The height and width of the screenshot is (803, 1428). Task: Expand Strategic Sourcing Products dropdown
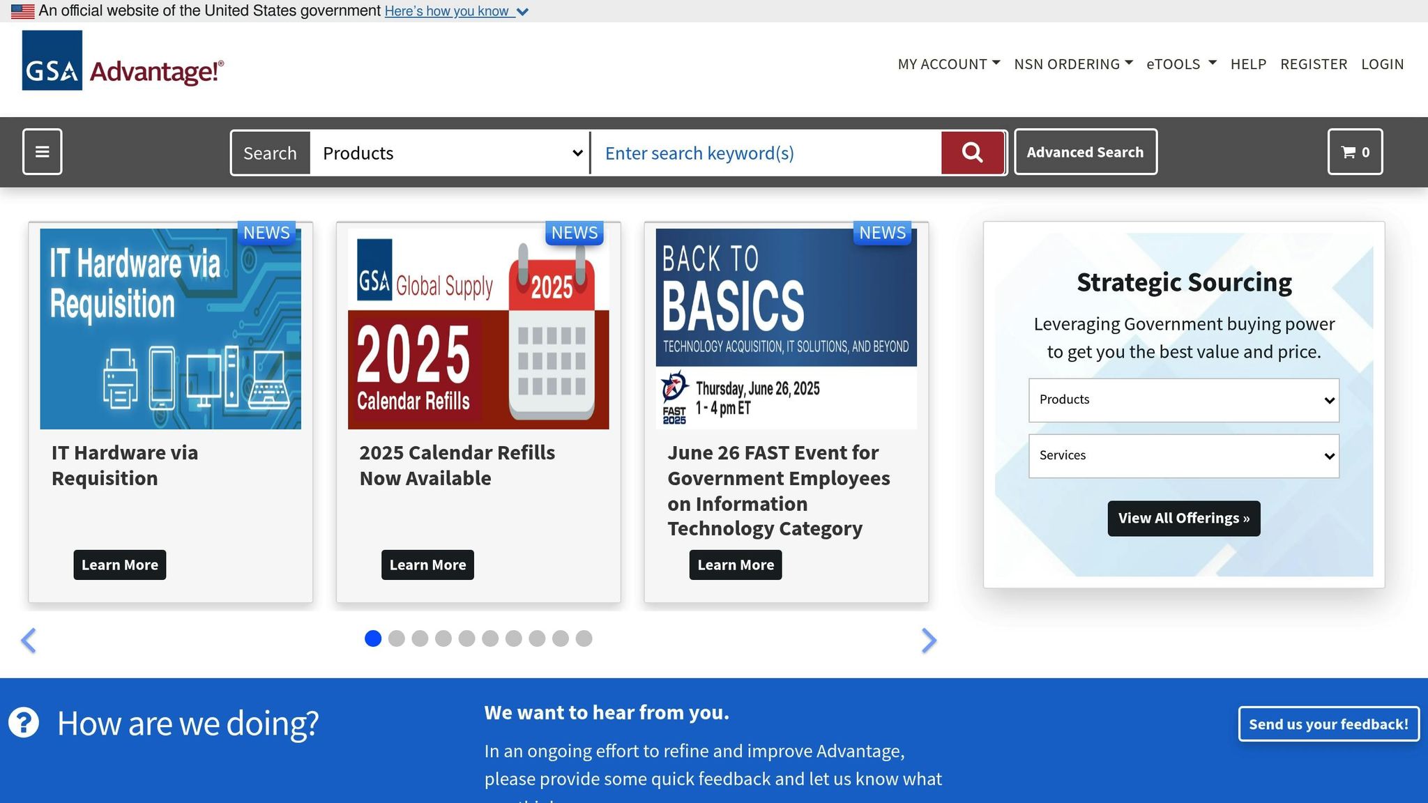tap(1184, 400)
